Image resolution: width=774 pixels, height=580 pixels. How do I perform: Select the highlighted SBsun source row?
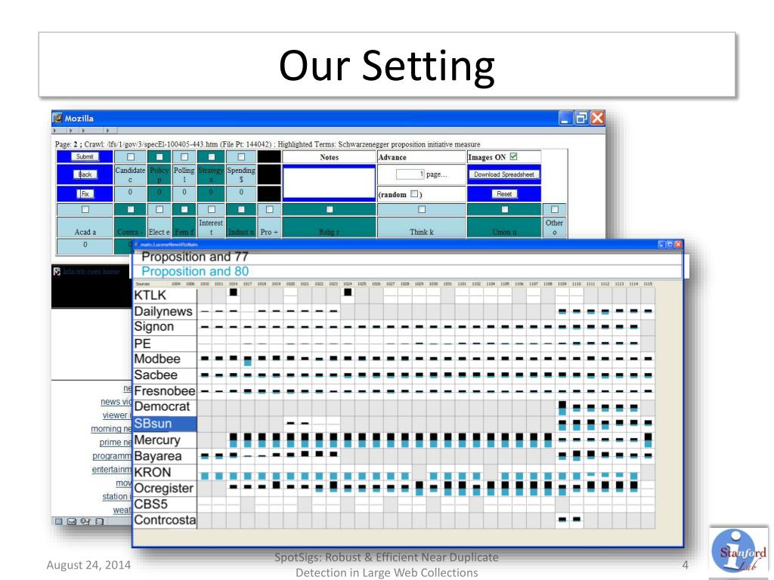165,424
